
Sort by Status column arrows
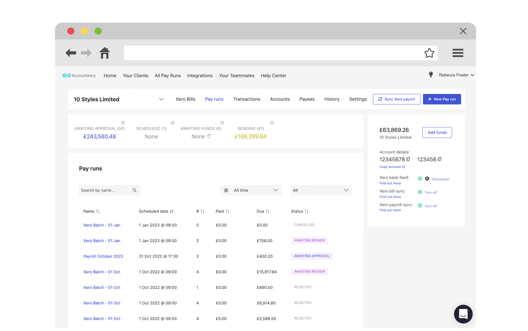307,211
